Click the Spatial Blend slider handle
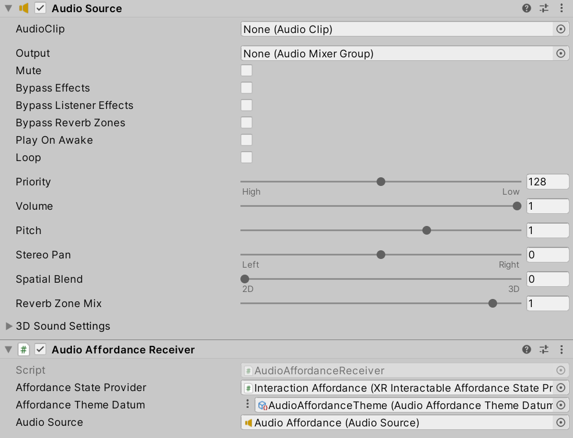The height and width of the screenshot is (438, 573). pos(244,279)
